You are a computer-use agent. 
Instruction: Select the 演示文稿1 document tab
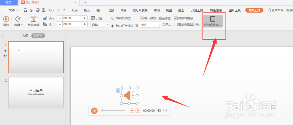pos(48,2)
